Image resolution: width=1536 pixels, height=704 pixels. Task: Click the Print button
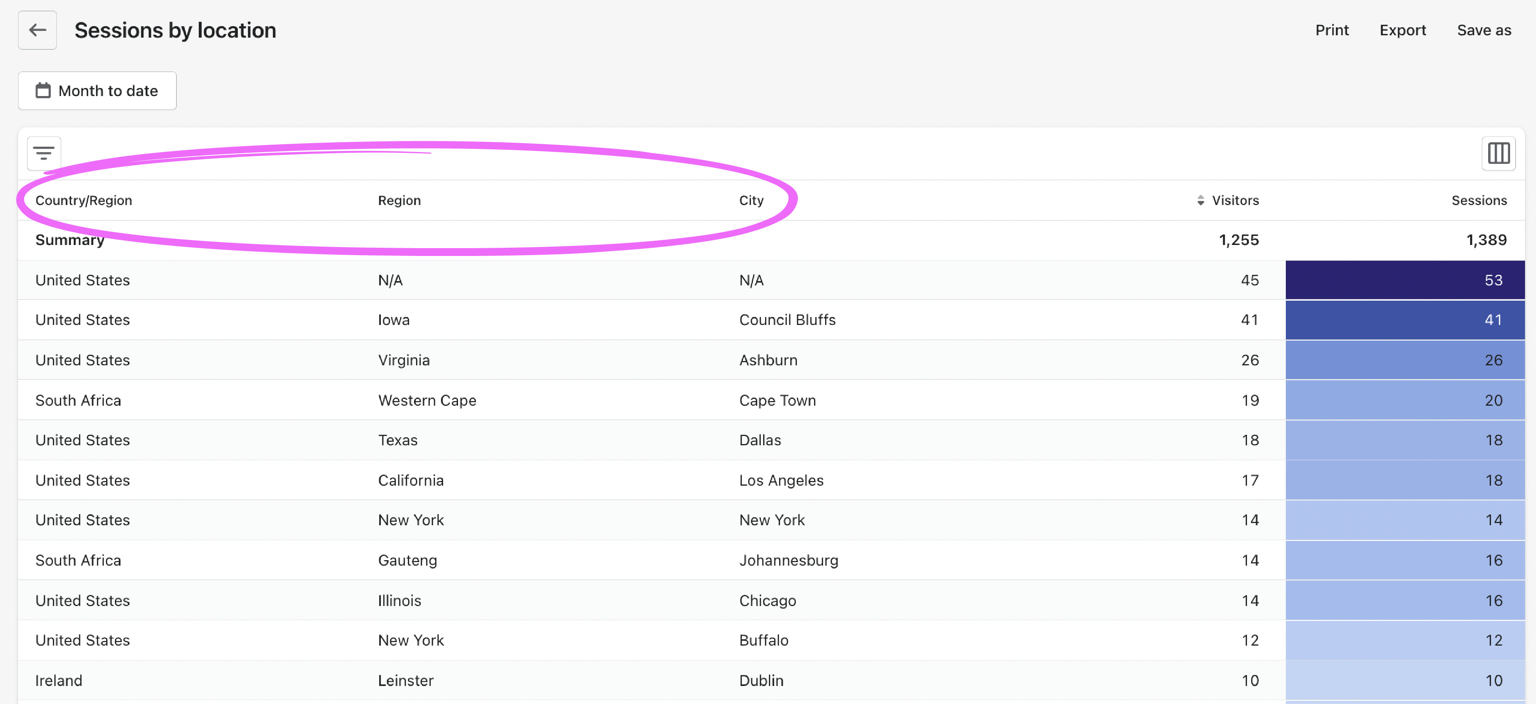coord(1331,31)
